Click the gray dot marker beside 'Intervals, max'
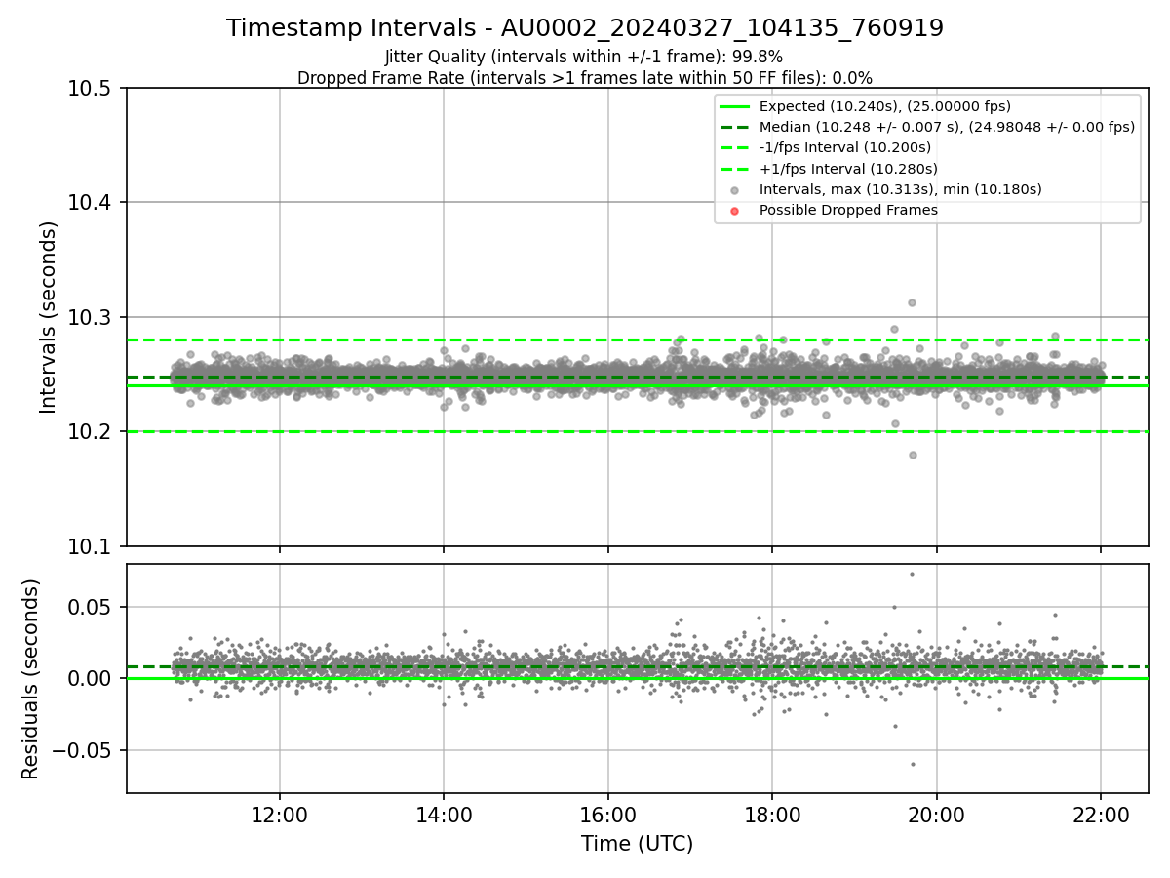 tap(735, 190)
